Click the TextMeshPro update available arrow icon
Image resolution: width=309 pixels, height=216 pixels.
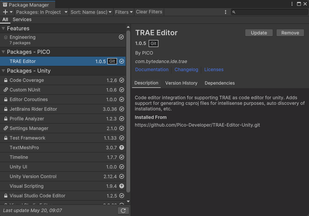click(x=122, y=147)
